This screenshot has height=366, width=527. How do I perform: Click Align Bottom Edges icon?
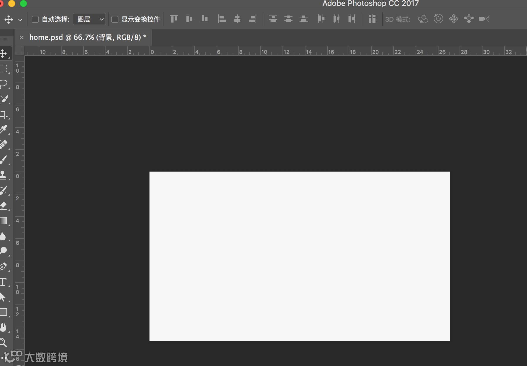[205, 19]
